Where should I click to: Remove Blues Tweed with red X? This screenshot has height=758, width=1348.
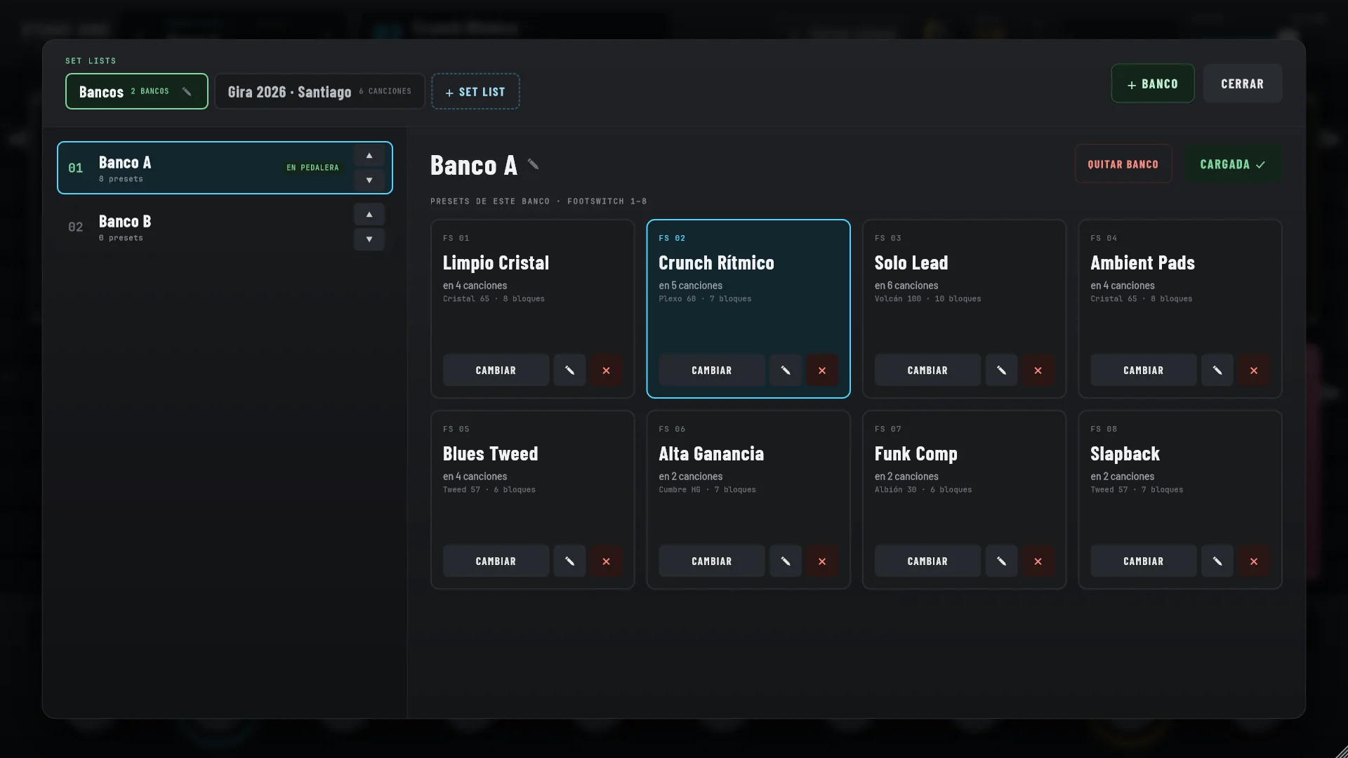606,561
